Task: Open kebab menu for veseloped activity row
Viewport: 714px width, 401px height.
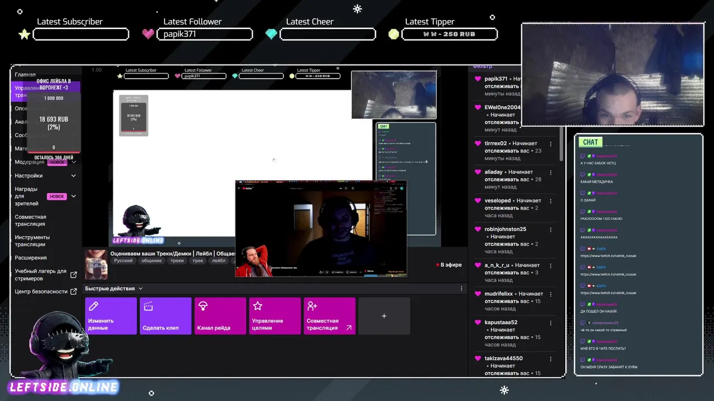Action: click(551, 200)
